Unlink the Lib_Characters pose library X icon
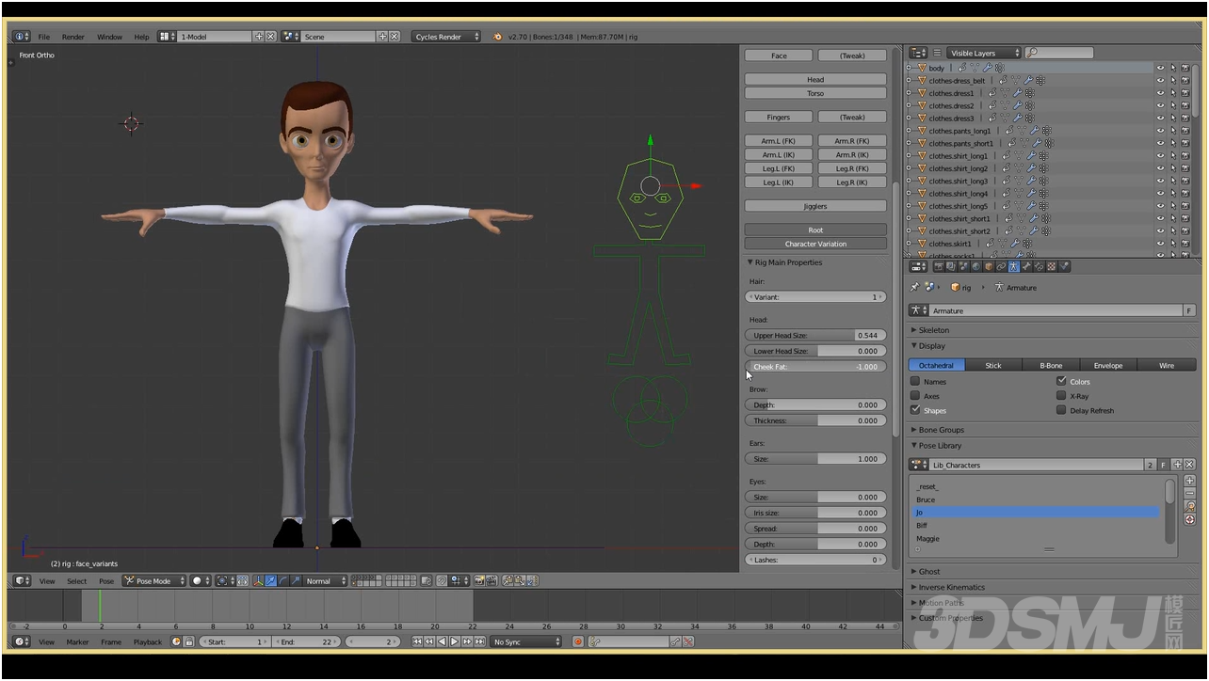This screenshot has width=1209, height=681. pyautogui.click(x=1189, y=465)
